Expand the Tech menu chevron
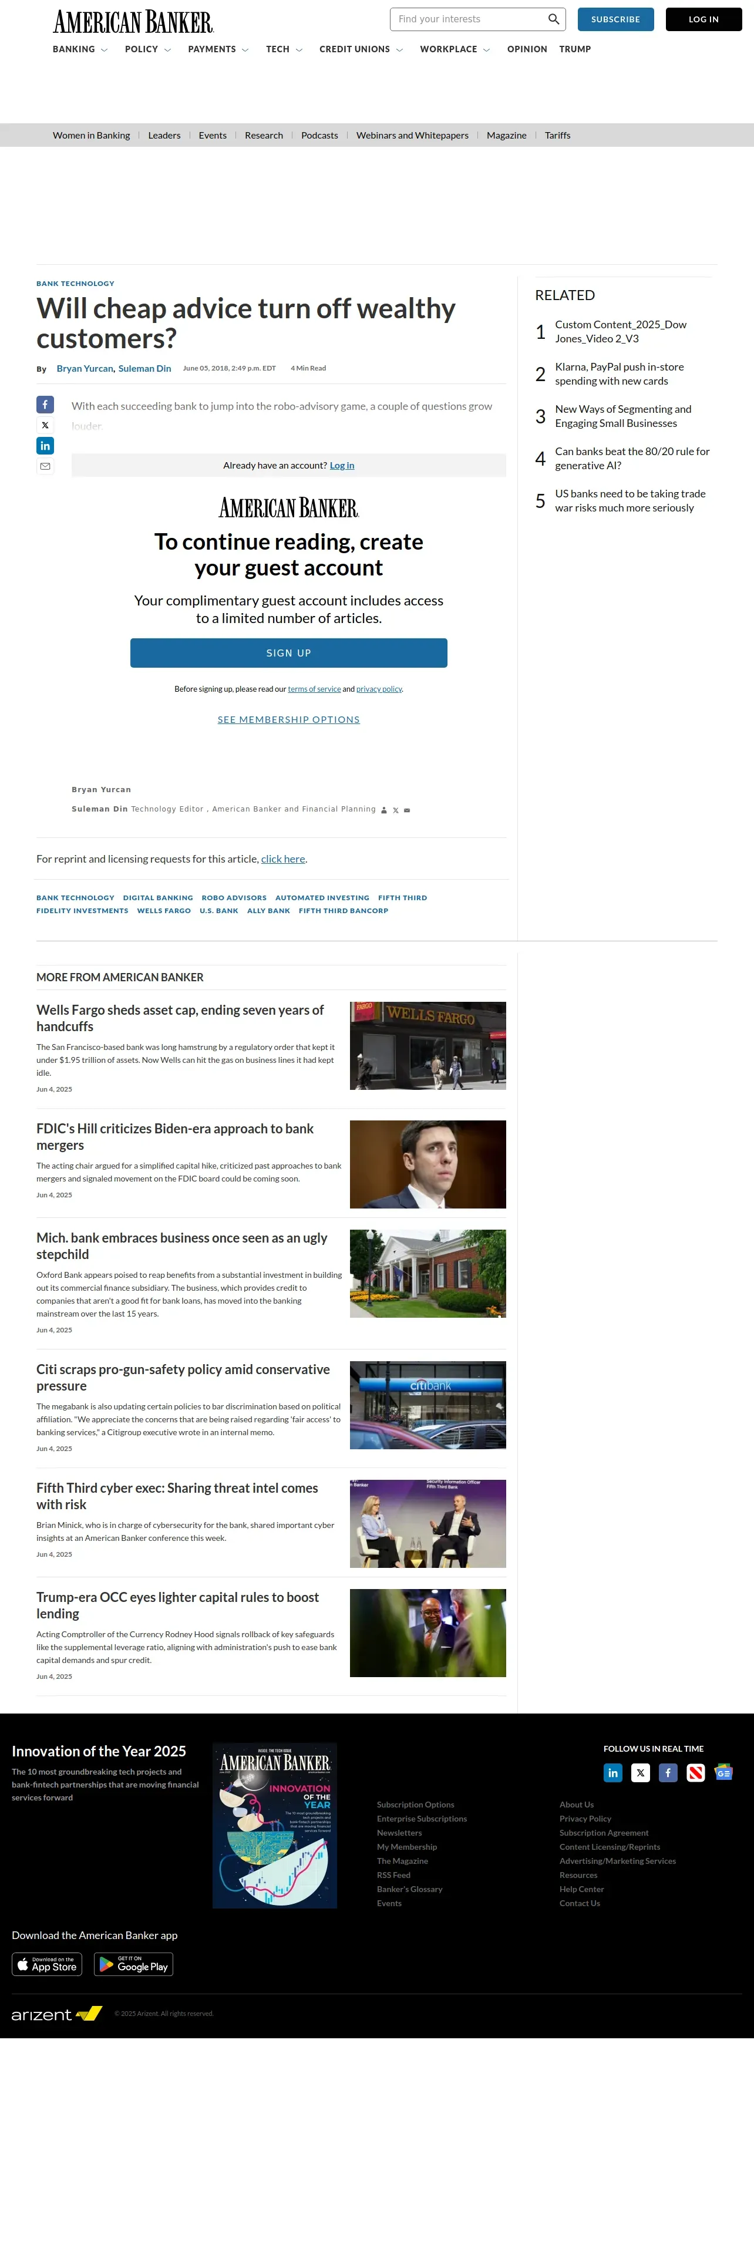The width and height of the screenshot is (754, 2262). [x=299, y=50]
